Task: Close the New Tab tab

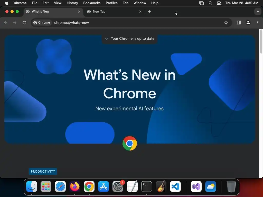Action: click(x=140, y=12)
